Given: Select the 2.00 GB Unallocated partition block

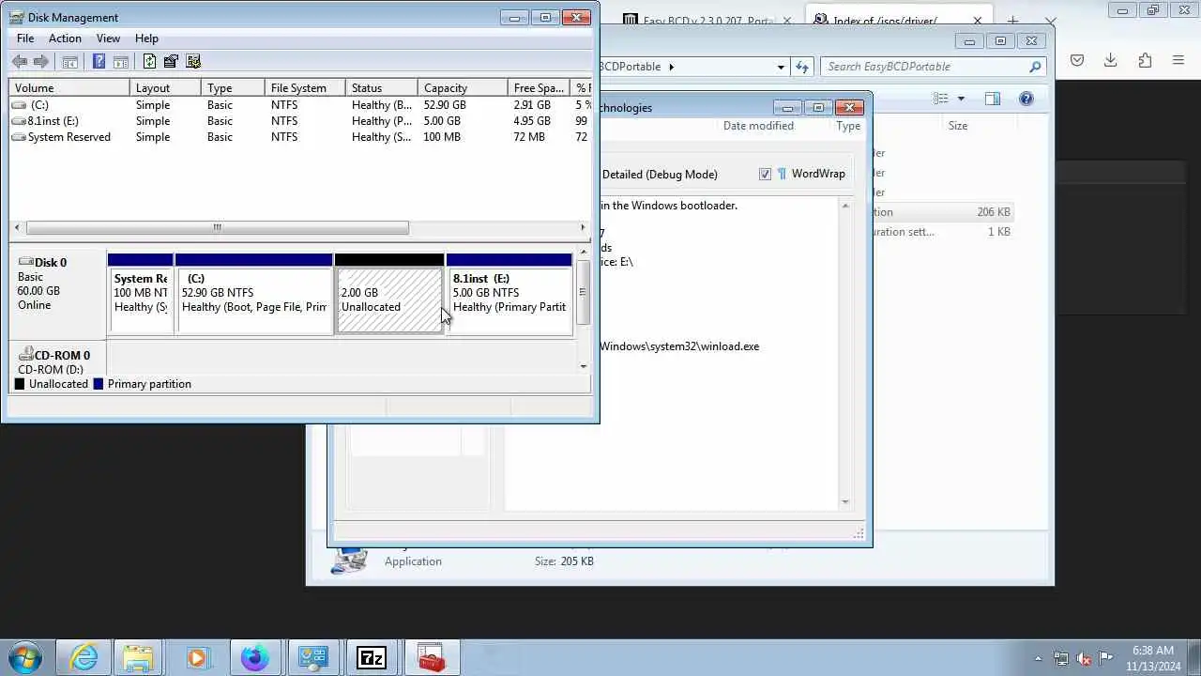Looking at the screenshot, I should [x=389, y=295].
